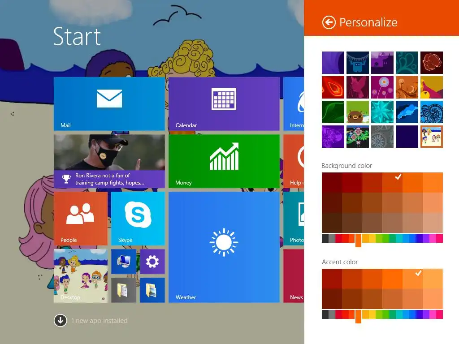Open the blue folder tile
Image resolution: width=459 pixels, height=344 pixels.
click(152, 290)
